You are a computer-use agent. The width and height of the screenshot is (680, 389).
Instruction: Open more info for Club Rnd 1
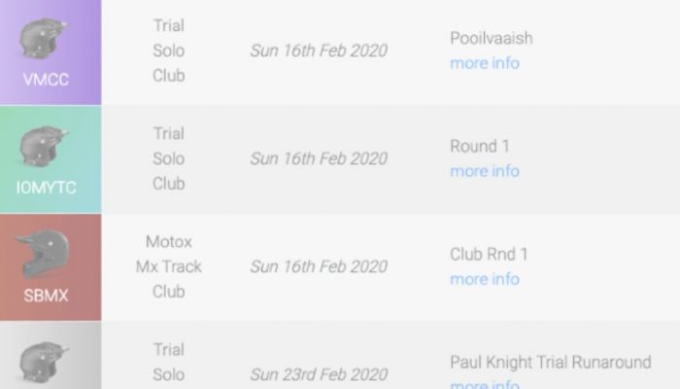pyautogui.click(x=485, y=279)
